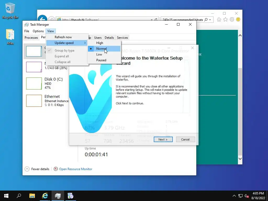This screenshot has height=201, width=268.
Task: Switch to the Services tab
Action: coord(122,38)
